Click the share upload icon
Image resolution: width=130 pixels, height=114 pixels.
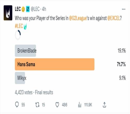(x=105, y=105)
